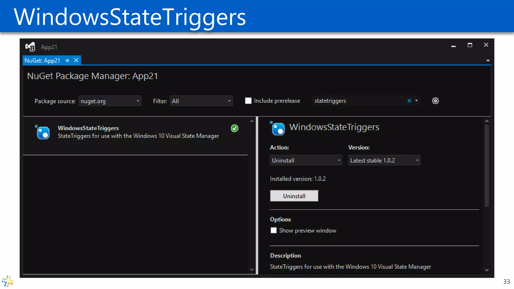Click the Options section heading
This screenshot has width=514, height=289.
point(280,219)
